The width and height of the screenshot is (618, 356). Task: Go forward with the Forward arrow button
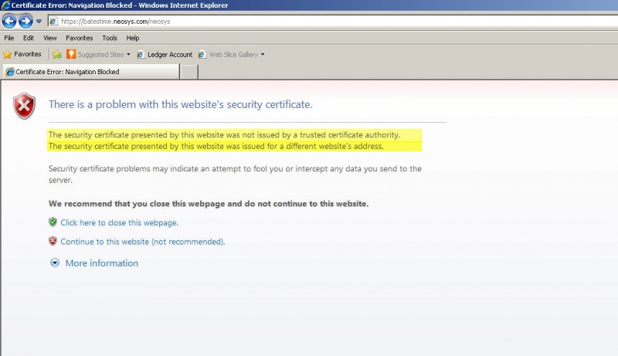[25, 21]
